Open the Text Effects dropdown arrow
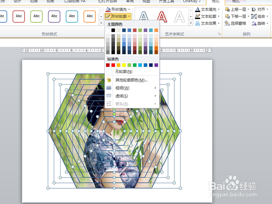The width and height of the screenshot is (272, 204). tap(219, 23)
